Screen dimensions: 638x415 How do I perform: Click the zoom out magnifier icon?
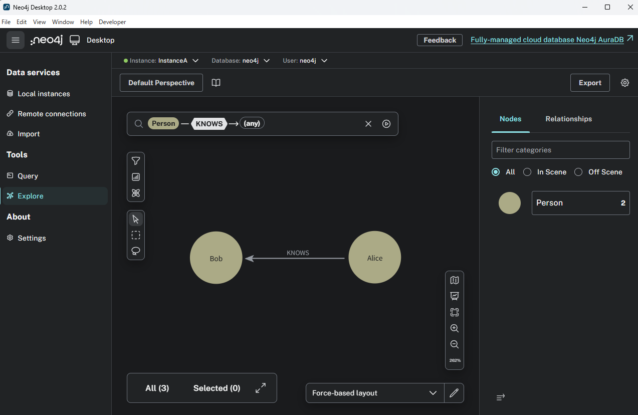pos(455,344)
